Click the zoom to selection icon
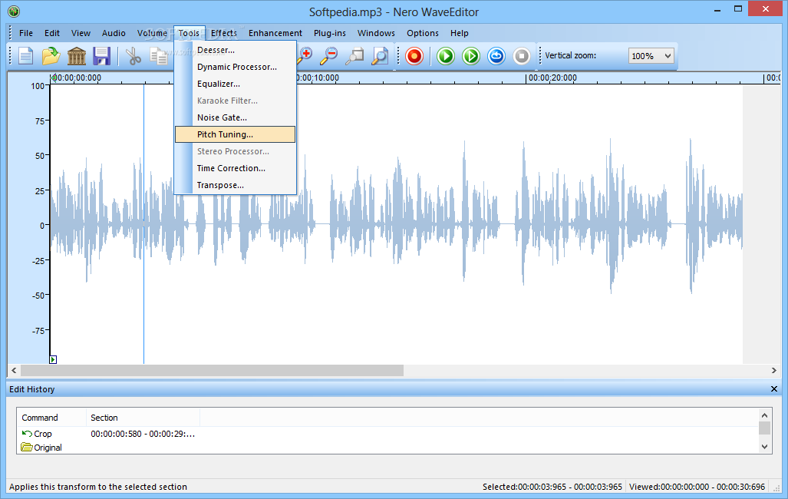Screen dimensions: 788x499 [x=354, y=56]
